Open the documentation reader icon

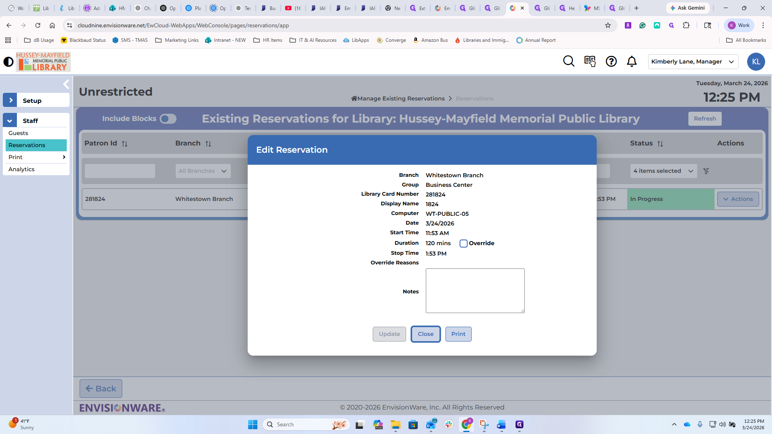(x=590, y=61)
